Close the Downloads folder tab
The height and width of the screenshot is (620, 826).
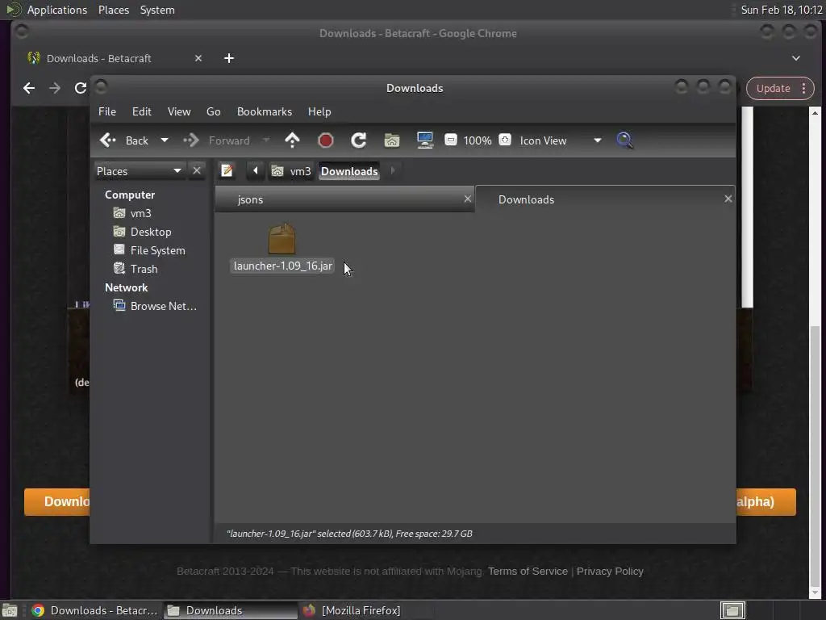point(728,199)
